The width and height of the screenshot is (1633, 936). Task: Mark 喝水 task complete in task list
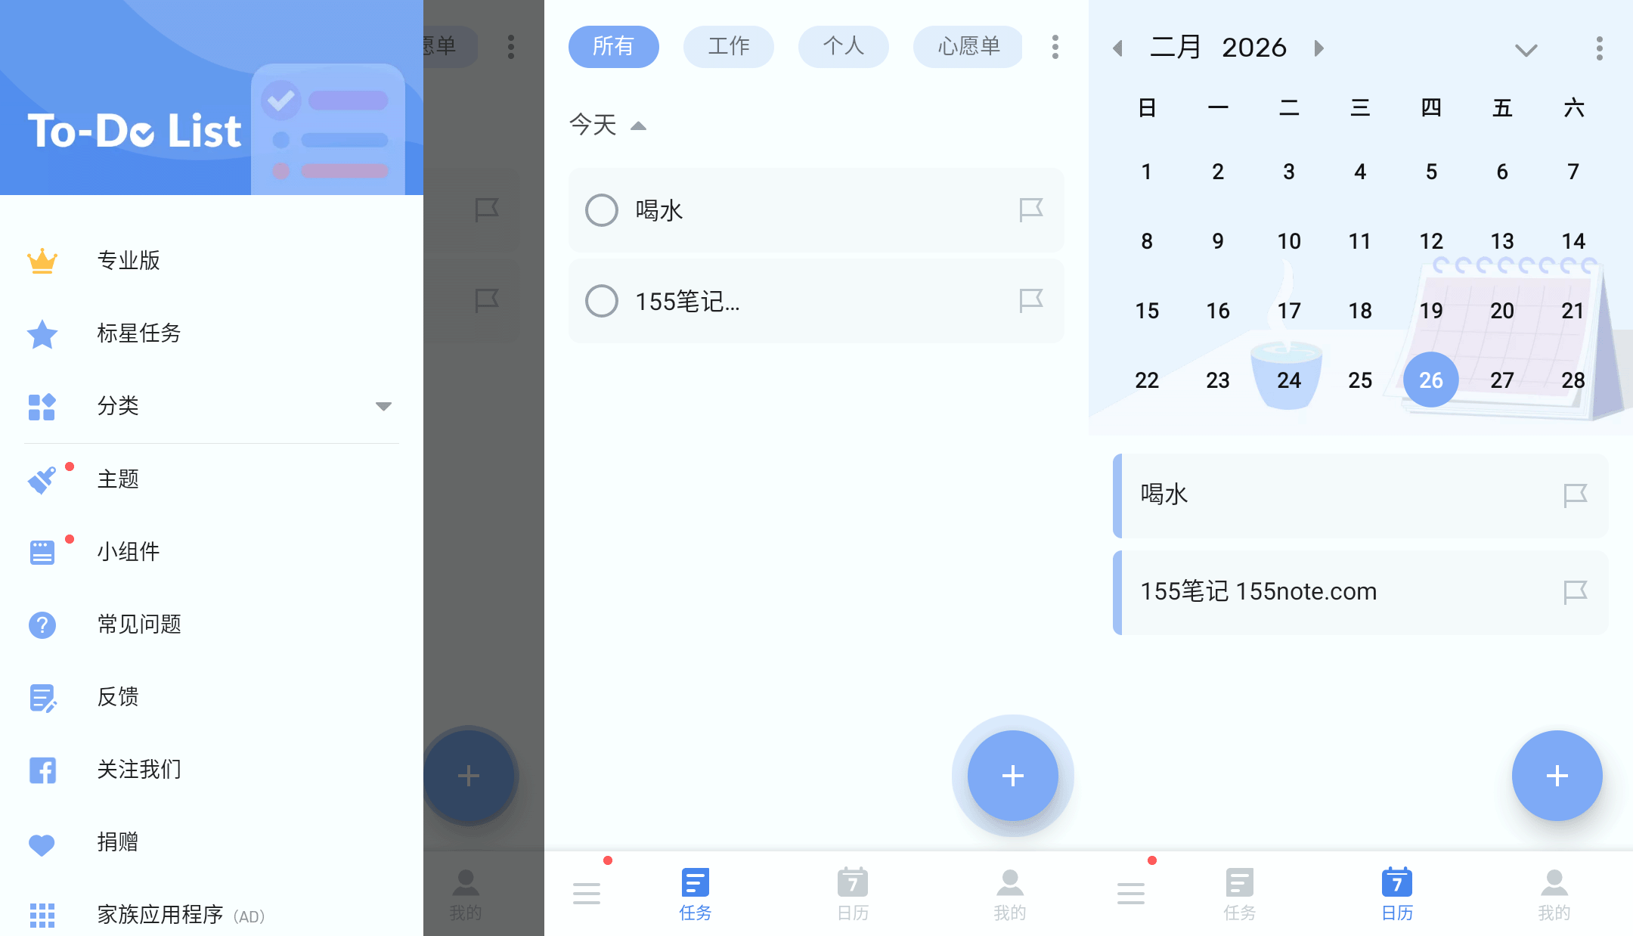[602, 210]
